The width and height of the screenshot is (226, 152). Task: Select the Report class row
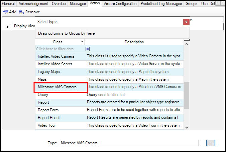[109, 102]
